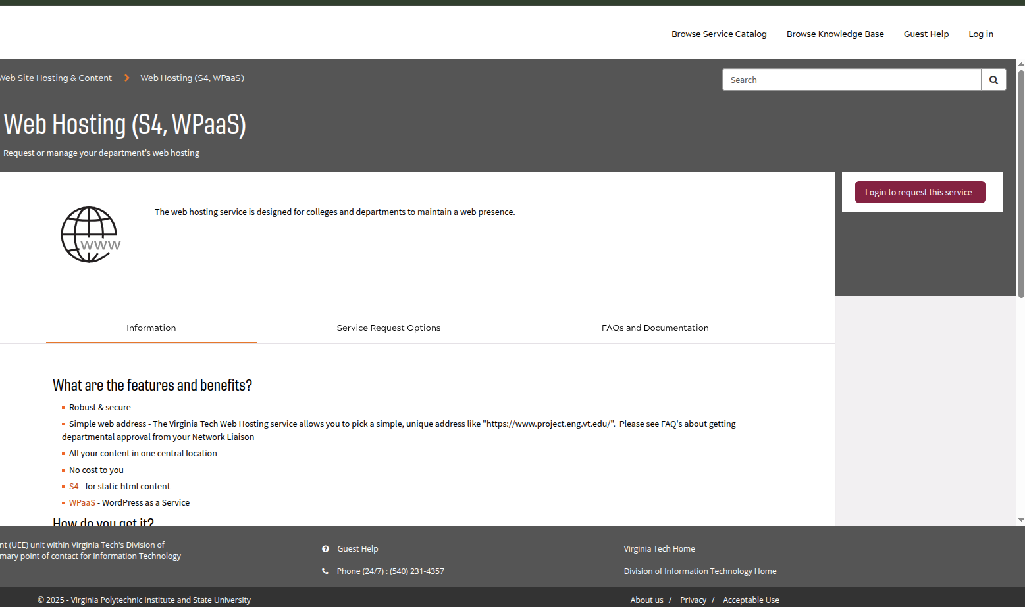1025x607 pixels.
Task: Open the FAQs and Documentation tab
Action: pyautogui.click(x=654, y=328)
